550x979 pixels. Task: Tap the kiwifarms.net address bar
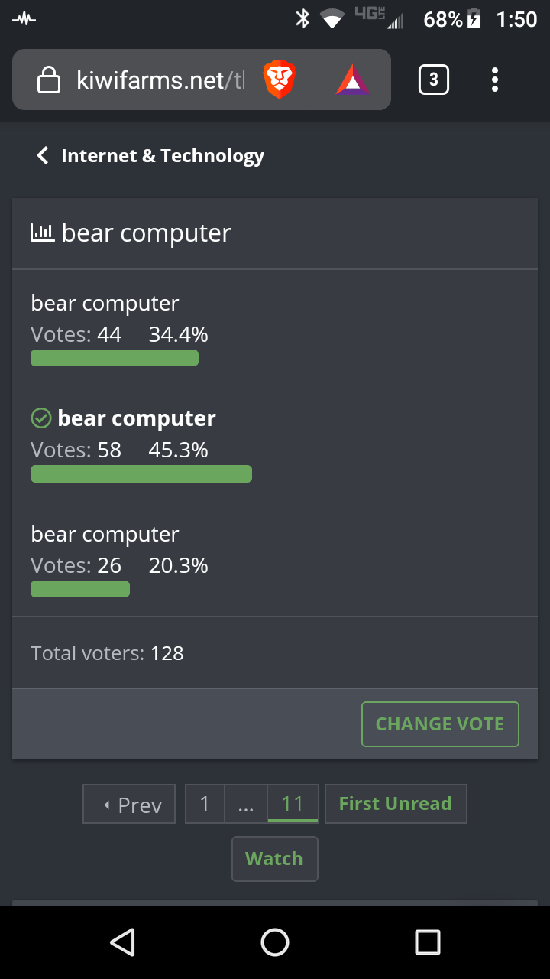coord(160,80)
